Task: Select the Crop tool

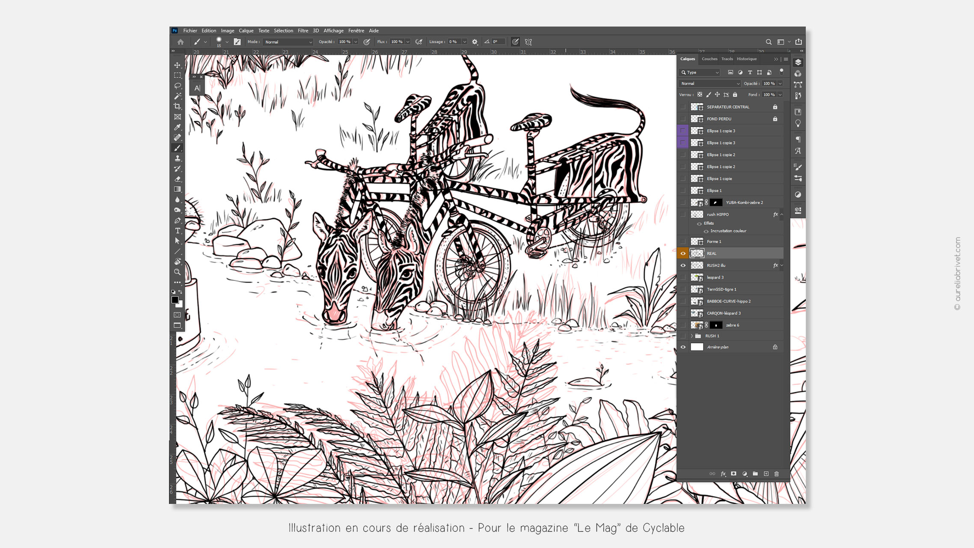Action: pos(177,106)
